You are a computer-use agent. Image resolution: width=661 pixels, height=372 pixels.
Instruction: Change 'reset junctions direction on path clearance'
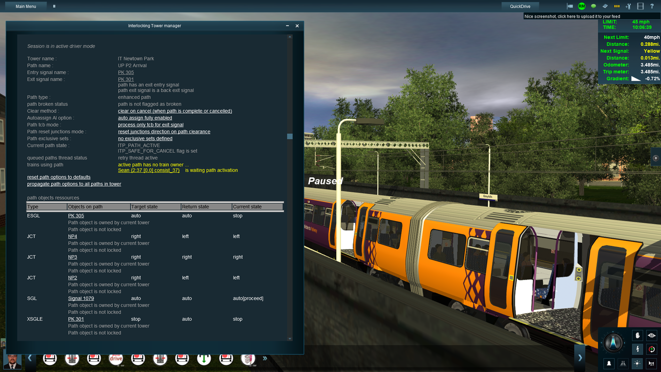coord(164,132)
